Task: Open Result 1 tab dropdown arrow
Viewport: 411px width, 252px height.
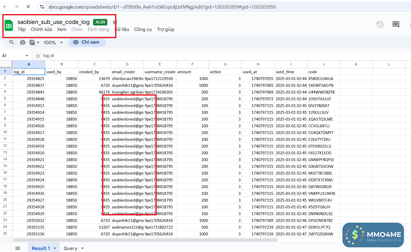Action: click(x=55, y=248)
